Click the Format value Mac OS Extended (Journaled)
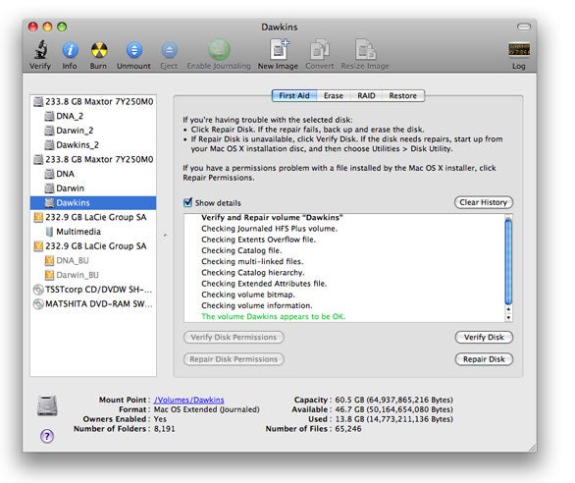This screenshot has height=483, width=575. pos(206,409)
